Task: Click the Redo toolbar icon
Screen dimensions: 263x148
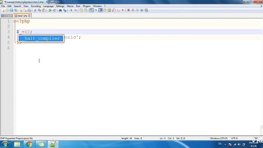Action: click(x=54, y=10)
